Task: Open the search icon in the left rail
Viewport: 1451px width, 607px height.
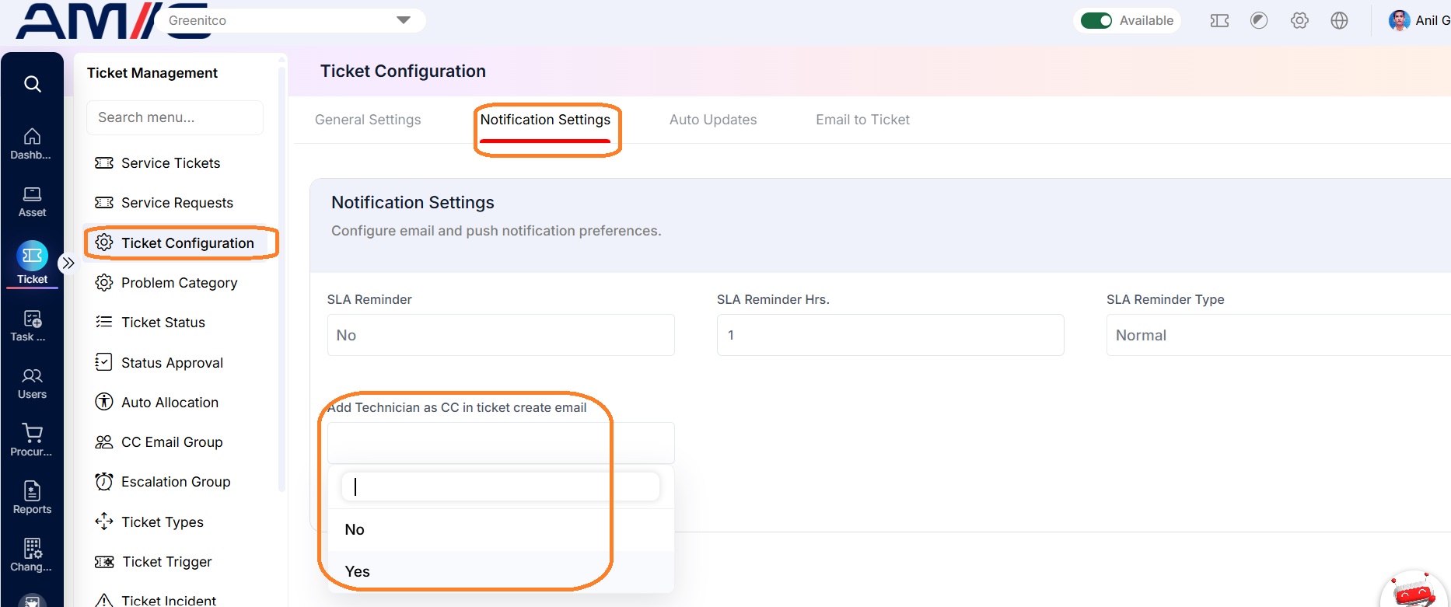Action: (32, 84)
